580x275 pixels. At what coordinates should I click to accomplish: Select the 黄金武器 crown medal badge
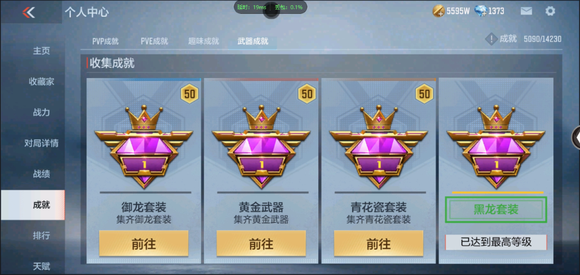coord(261,146)
